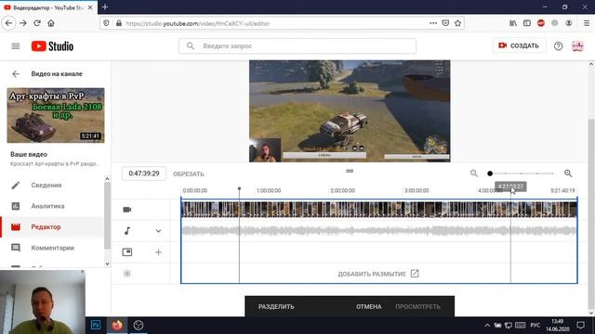Screen dimensions: 595x334
Task: Click the Редактор clapperboard icon
Action: 16,226
